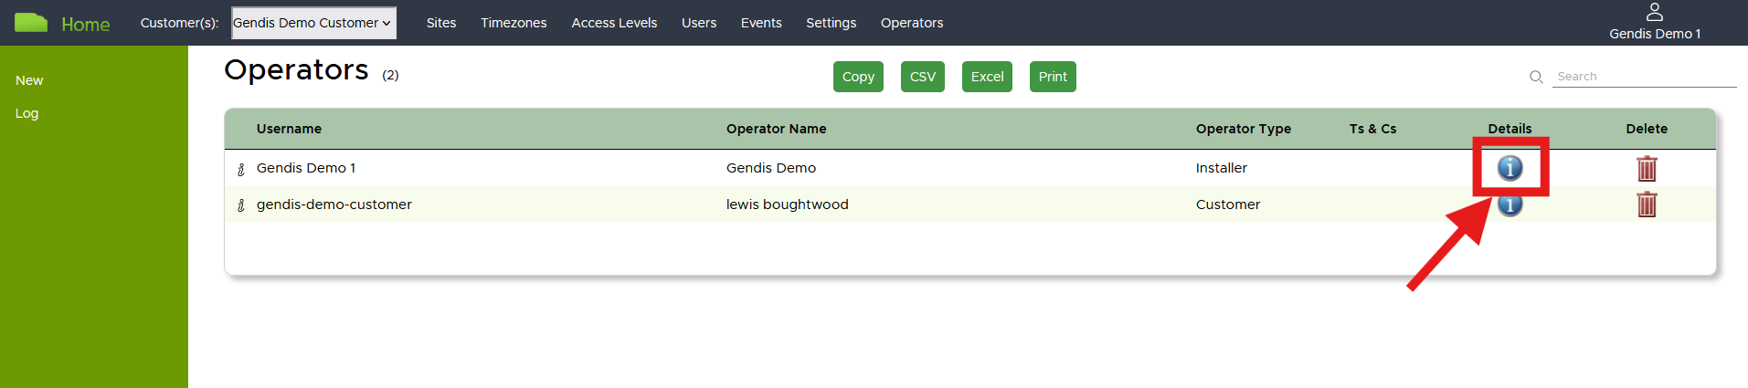Viewport: 1748px width, 388px height.
Task: Create a New operator from the sidebar
Action: [x=29, y=80]
